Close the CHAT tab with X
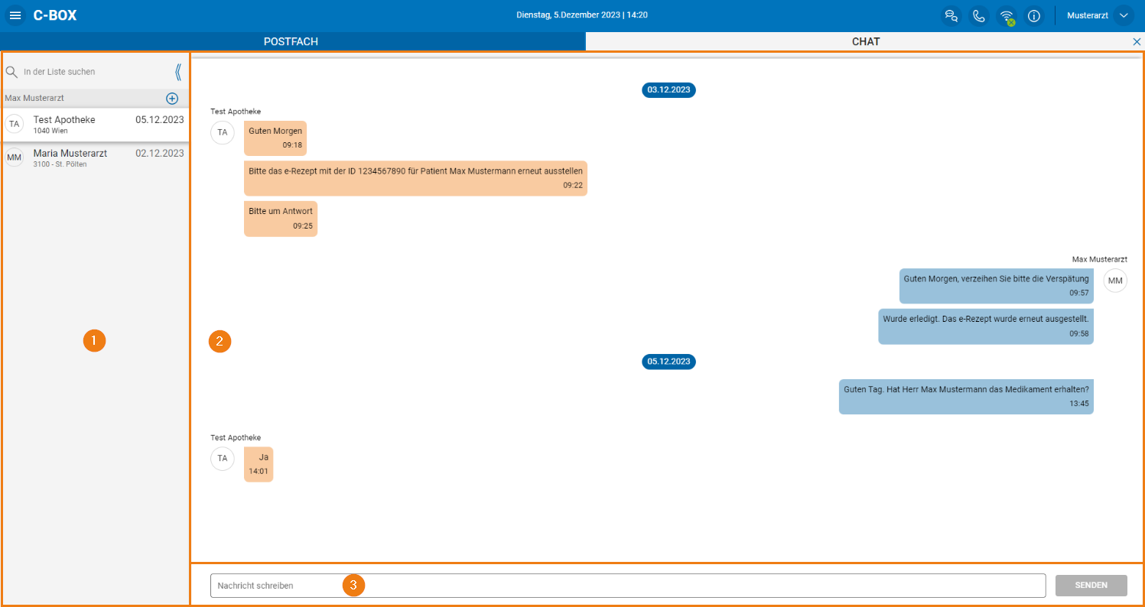Viewport: 1145px width, 607px height. click(1137, 42)
